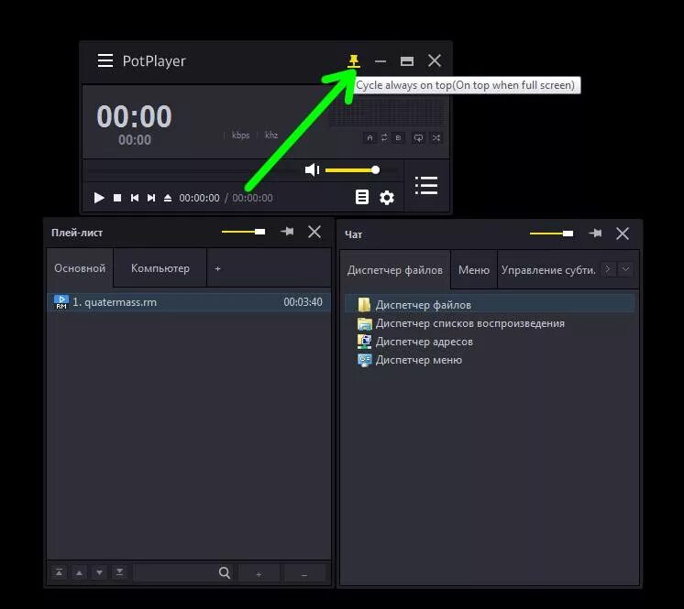Viewport: 684px width, 609px height.
Task: Open the tab list dropdown arrow
Action: coord(625,269)
